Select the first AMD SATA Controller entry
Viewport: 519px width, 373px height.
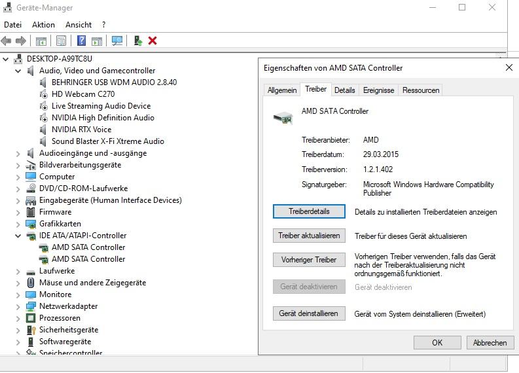88,247
